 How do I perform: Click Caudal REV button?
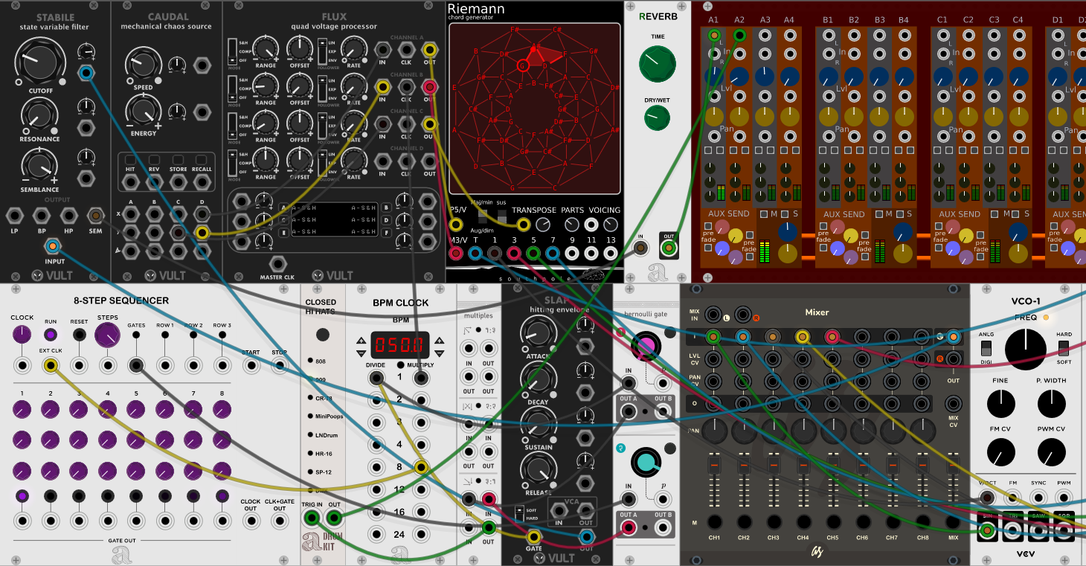click(x=154, y=160)
